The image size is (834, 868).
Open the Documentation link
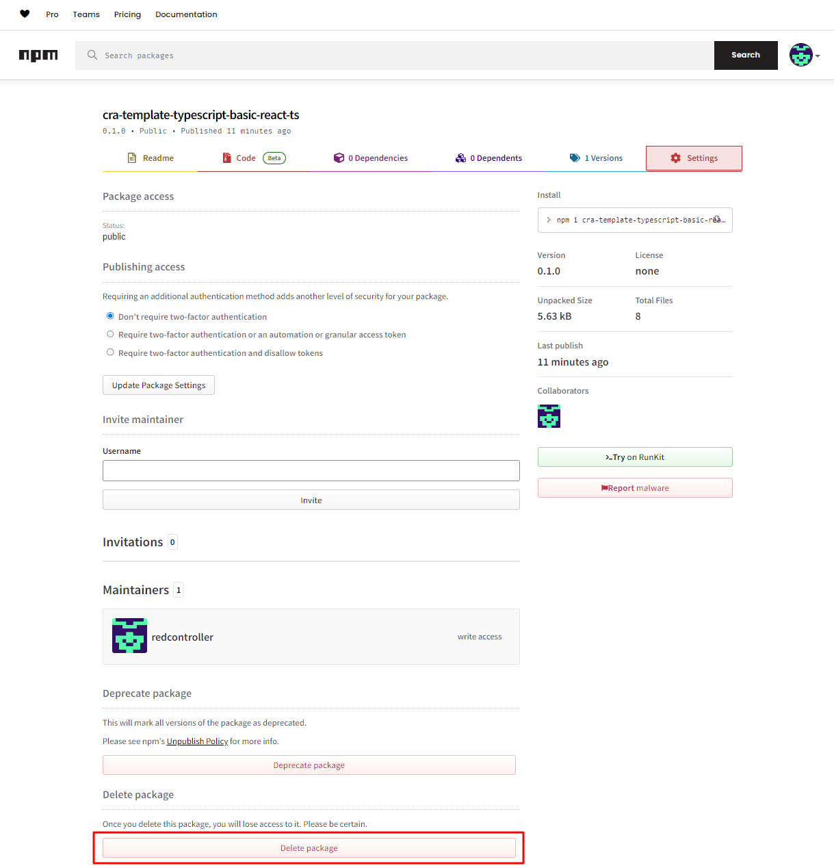(186, 14)
